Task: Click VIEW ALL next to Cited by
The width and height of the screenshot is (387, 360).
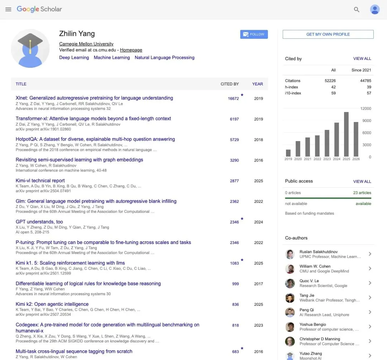Action: tap(362, 59)
